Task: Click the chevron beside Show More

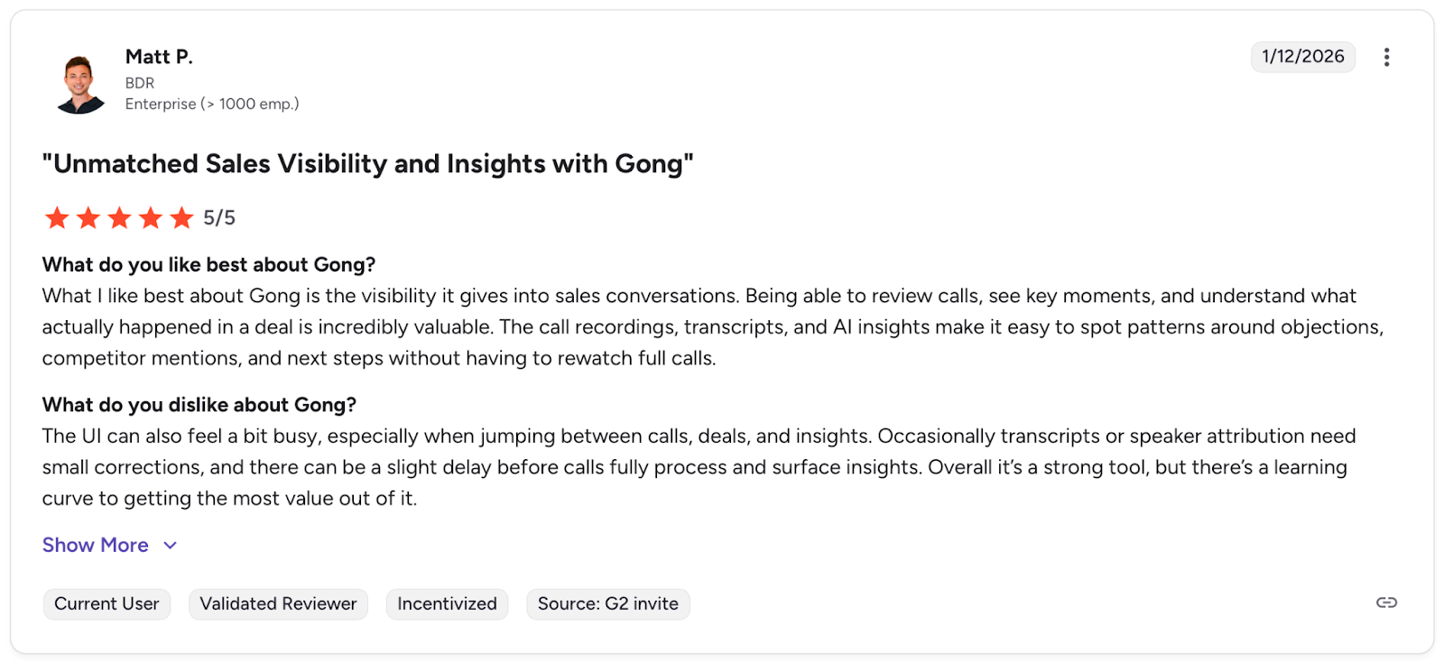Action: (171, 545)
